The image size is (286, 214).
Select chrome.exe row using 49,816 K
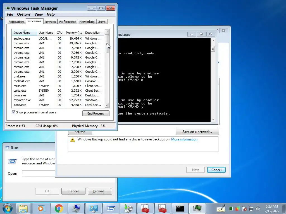58,43
